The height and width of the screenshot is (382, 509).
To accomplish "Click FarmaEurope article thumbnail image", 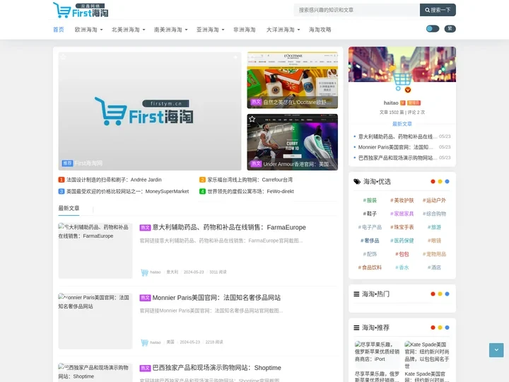I will point(95,250).
